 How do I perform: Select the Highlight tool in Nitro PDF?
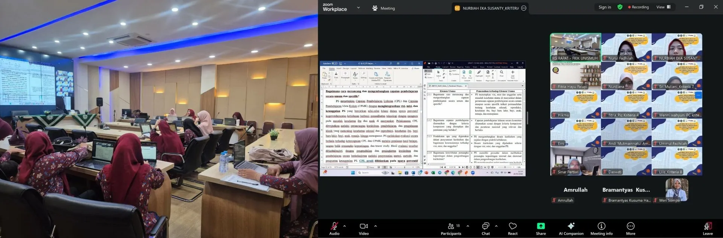[x=479, y=73]
